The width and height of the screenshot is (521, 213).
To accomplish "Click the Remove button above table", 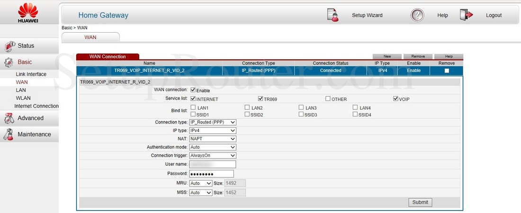I will 418,56.
